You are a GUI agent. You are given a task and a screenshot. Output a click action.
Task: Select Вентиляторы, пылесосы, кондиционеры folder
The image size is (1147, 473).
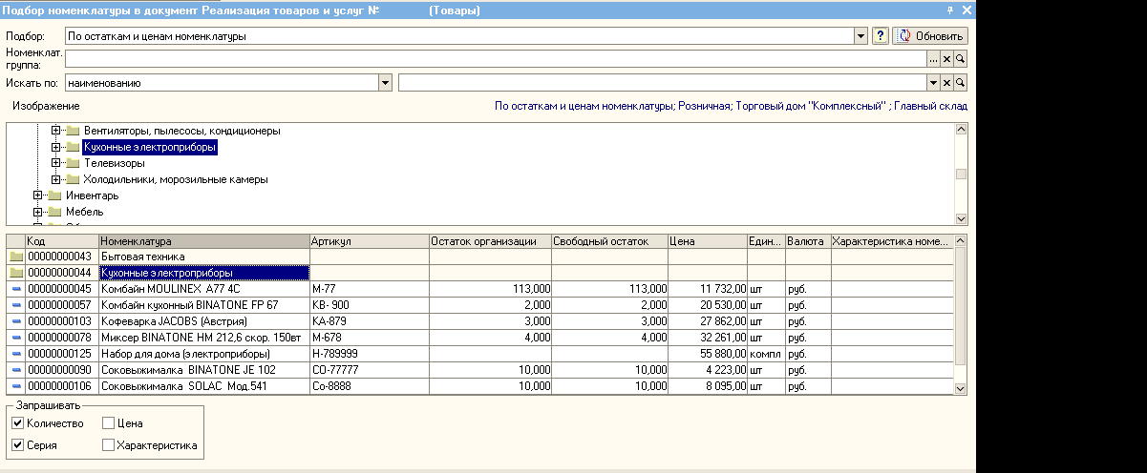pyautogui.click(x=181, y=131)
